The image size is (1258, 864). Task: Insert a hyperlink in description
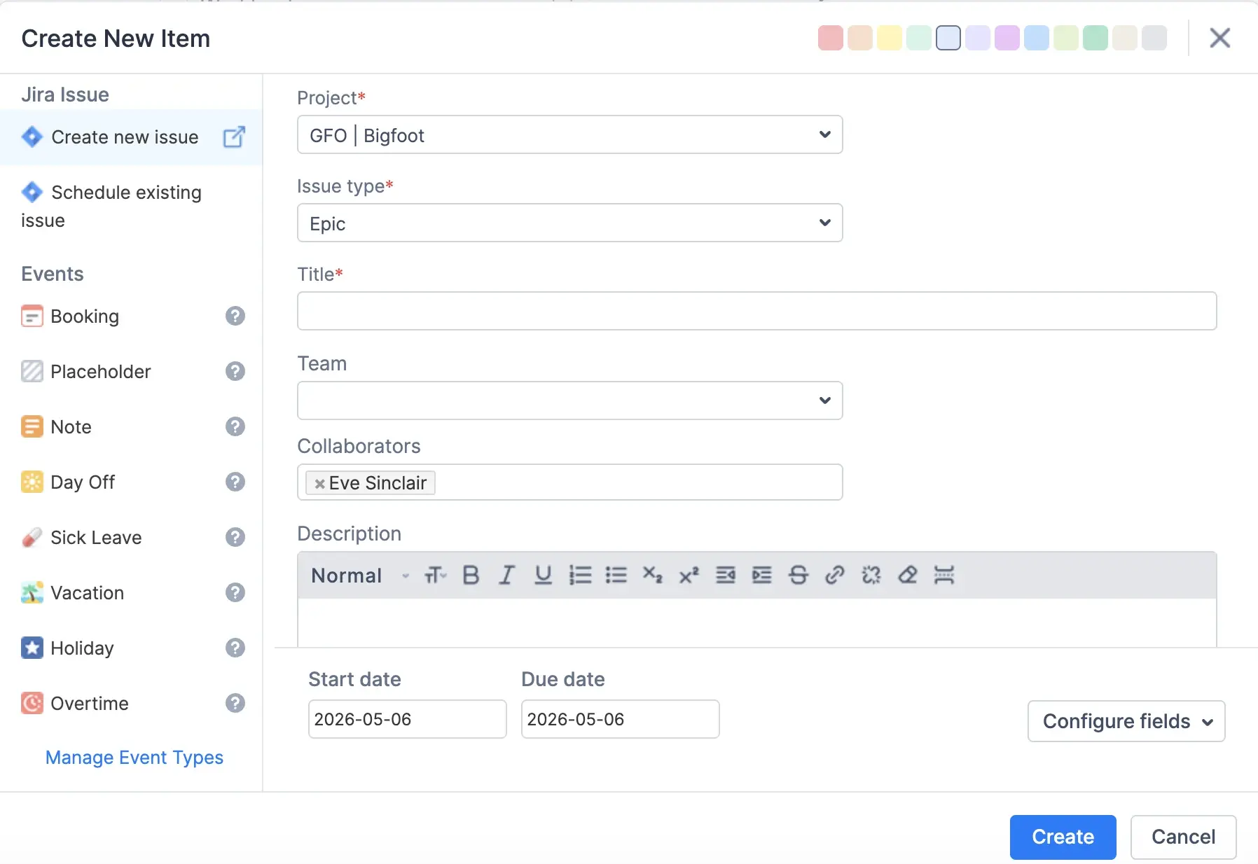835,576
